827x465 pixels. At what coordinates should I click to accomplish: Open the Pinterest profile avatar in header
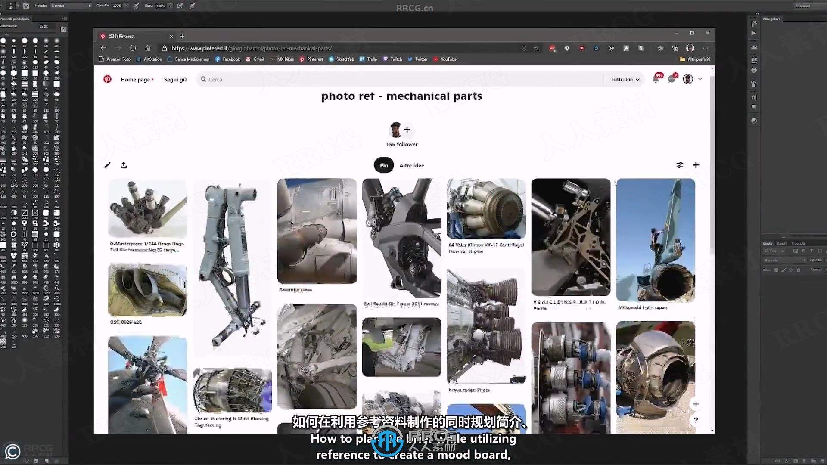tap(688, 79)
